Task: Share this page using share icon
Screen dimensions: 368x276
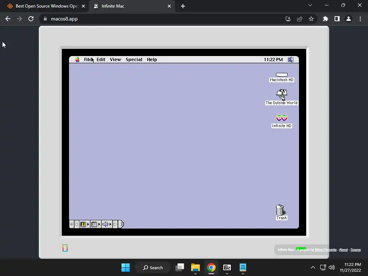Action: pos(300,19)
